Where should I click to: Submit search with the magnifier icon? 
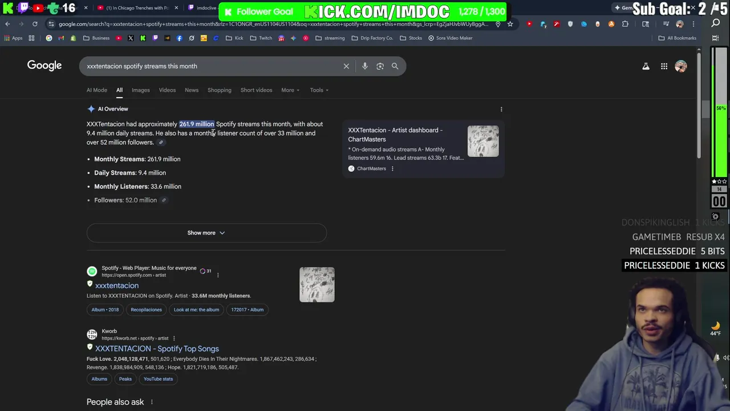point(395,66)
